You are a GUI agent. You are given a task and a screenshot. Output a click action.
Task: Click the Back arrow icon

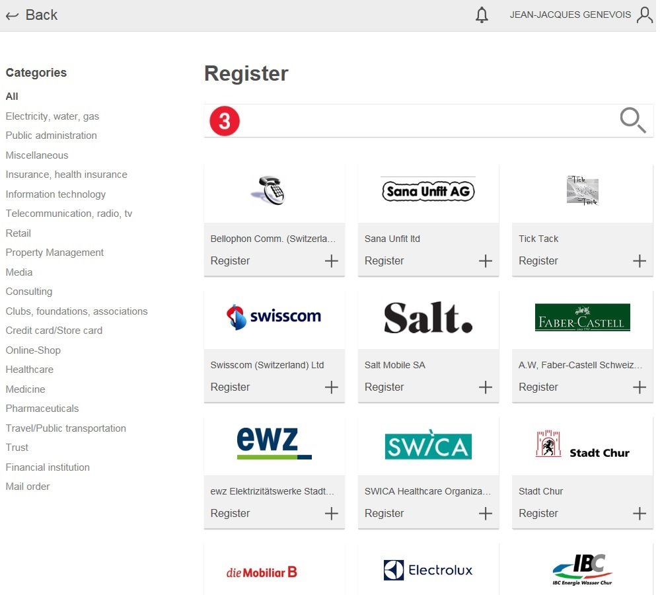tap(12, 16)
